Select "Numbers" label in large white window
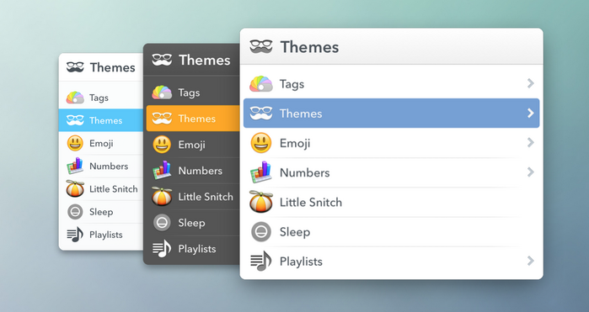Screen dimensions: 589x312 (305, 172)
